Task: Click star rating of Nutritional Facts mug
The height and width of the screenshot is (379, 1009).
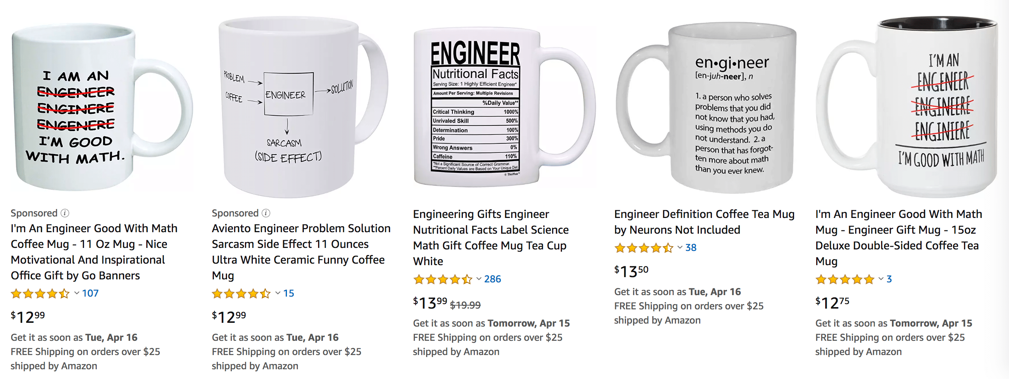Action: 443,279
